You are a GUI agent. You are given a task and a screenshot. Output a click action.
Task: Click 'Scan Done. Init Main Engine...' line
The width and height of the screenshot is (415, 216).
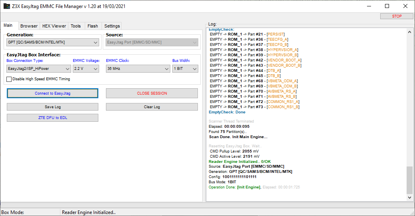point(238,137)
